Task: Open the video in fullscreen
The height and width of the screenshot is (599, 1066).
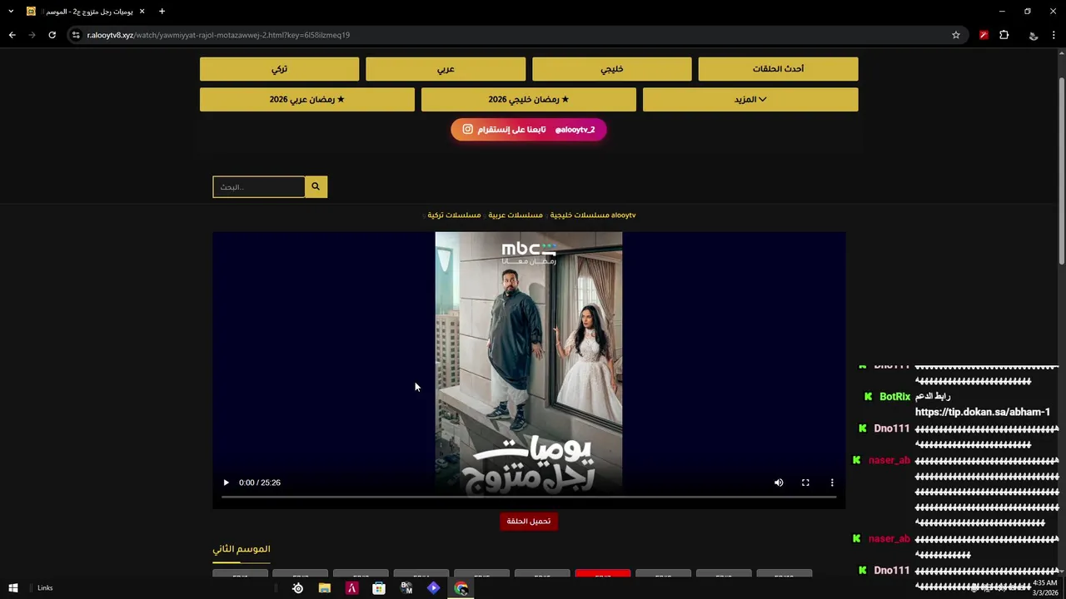Action: point(805,483)
